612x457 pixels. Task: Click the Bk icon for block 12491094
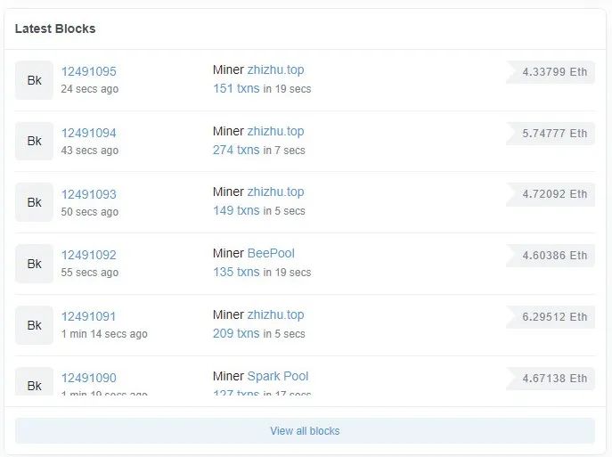click(34, 141)
